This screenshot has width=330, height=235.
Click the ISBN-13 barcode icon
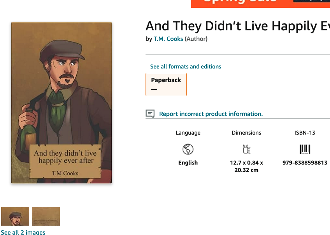[305, 149]
